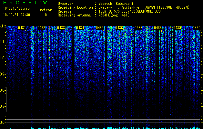
Task: Click the 'Ovserver' label
Action: (x=66, y=4)
